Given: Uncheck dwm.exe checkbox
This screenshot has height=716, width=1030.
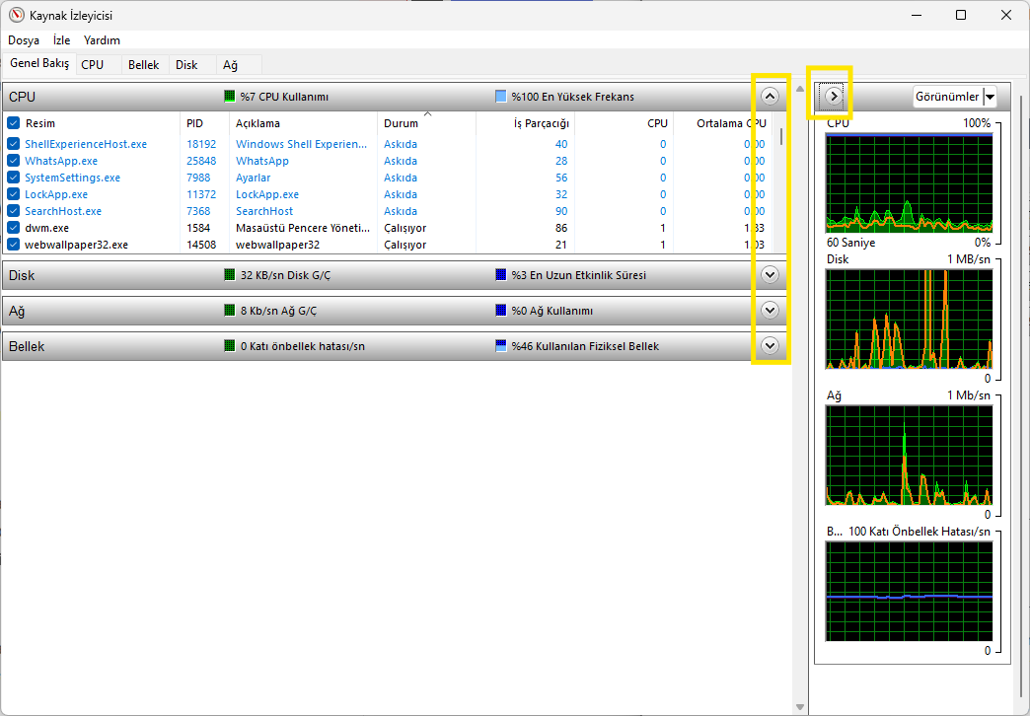Looking at the screenshot, I should pyautogui.click(x=13, y=228).
